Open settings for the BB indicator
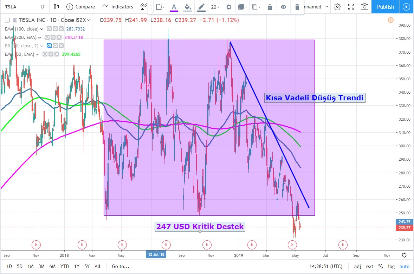Viewport: 414px width, 274px height. tap(55, 46)
